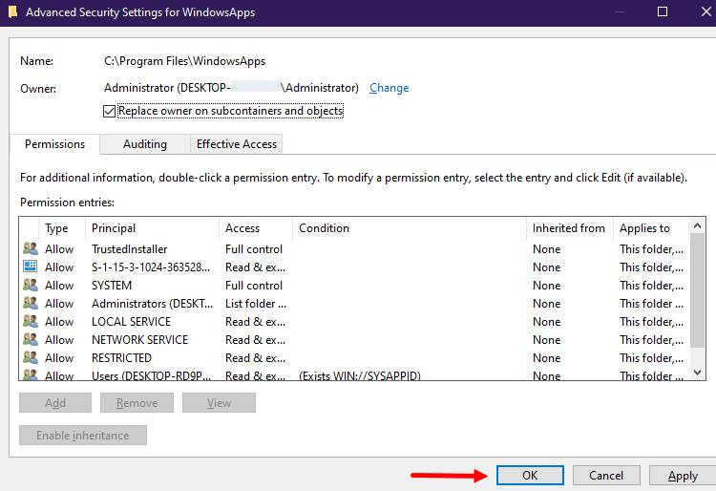This screenshot has height=491, width=716.
Task: Open the Effective Access tab
Action: (236, 144)
